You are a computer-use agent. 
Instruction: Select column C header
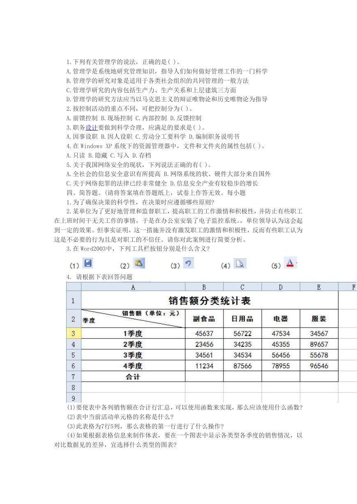click(242, 287)
